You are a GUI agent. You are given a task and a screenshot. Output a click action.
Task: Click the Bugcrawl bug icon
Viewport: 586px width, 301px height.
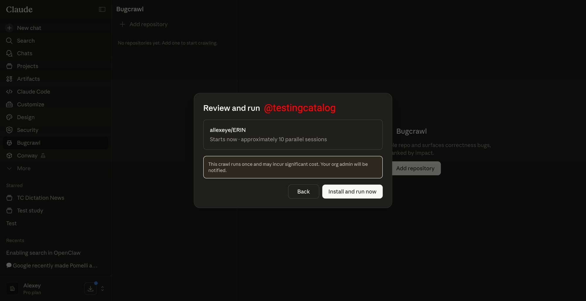point(9,143)
